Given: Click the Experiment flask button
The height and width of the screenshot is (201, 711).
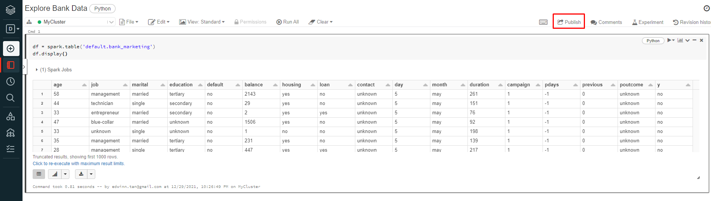Looking at the screenshot, I should (648, 22).
